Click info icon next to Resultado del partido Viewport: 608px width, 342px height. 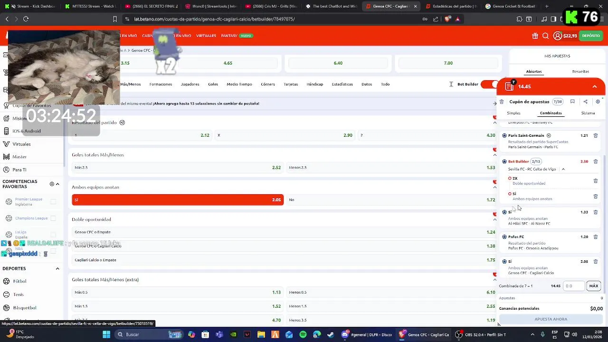point(122,123)
